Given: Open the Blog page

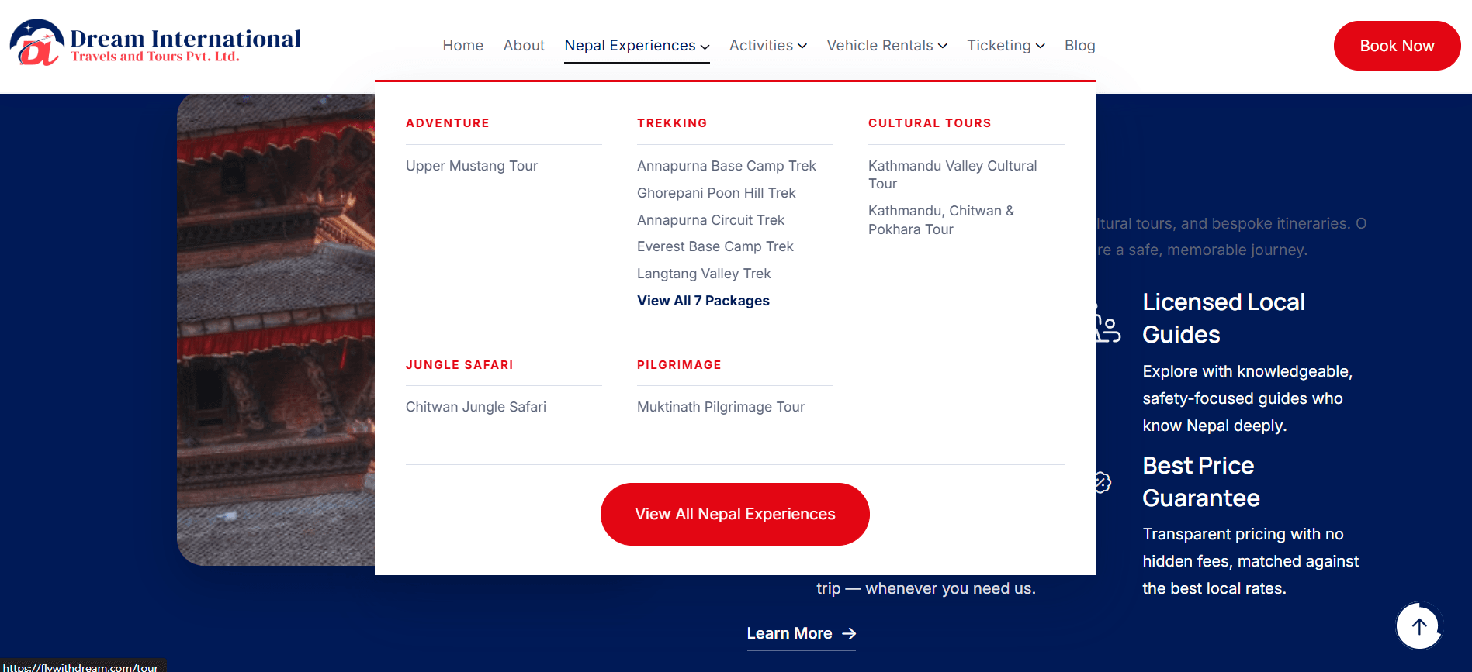Looking at the screenshot, I should pos(1079,46).
